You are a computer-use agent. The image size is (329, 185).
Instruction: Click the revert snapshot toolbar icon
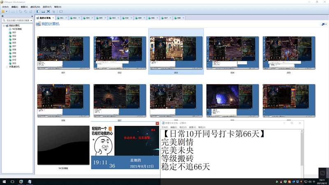tap(25, 12)
